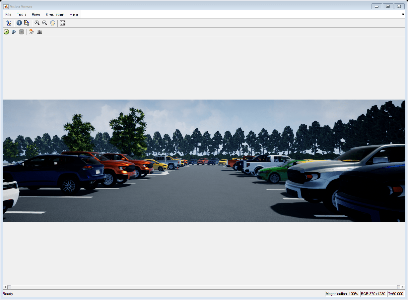Click the Ready status text
Screen dimensions: 408x300
point(8,294)
